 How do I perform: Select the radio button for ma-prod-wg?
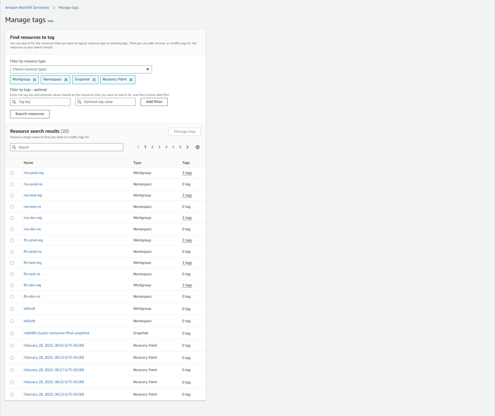12,173
